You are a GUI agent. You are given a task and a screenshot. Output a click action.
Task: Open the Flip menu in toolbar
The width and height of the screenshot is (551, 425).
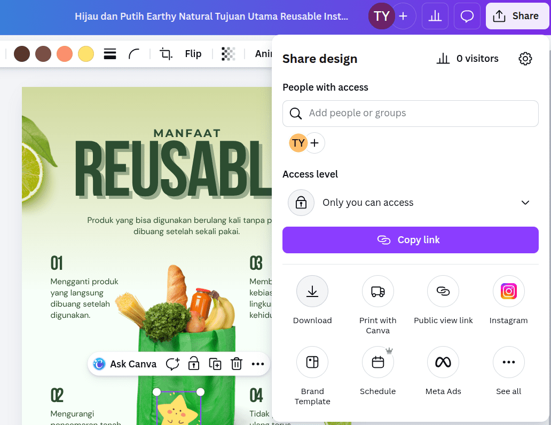(x=193, y=54)
